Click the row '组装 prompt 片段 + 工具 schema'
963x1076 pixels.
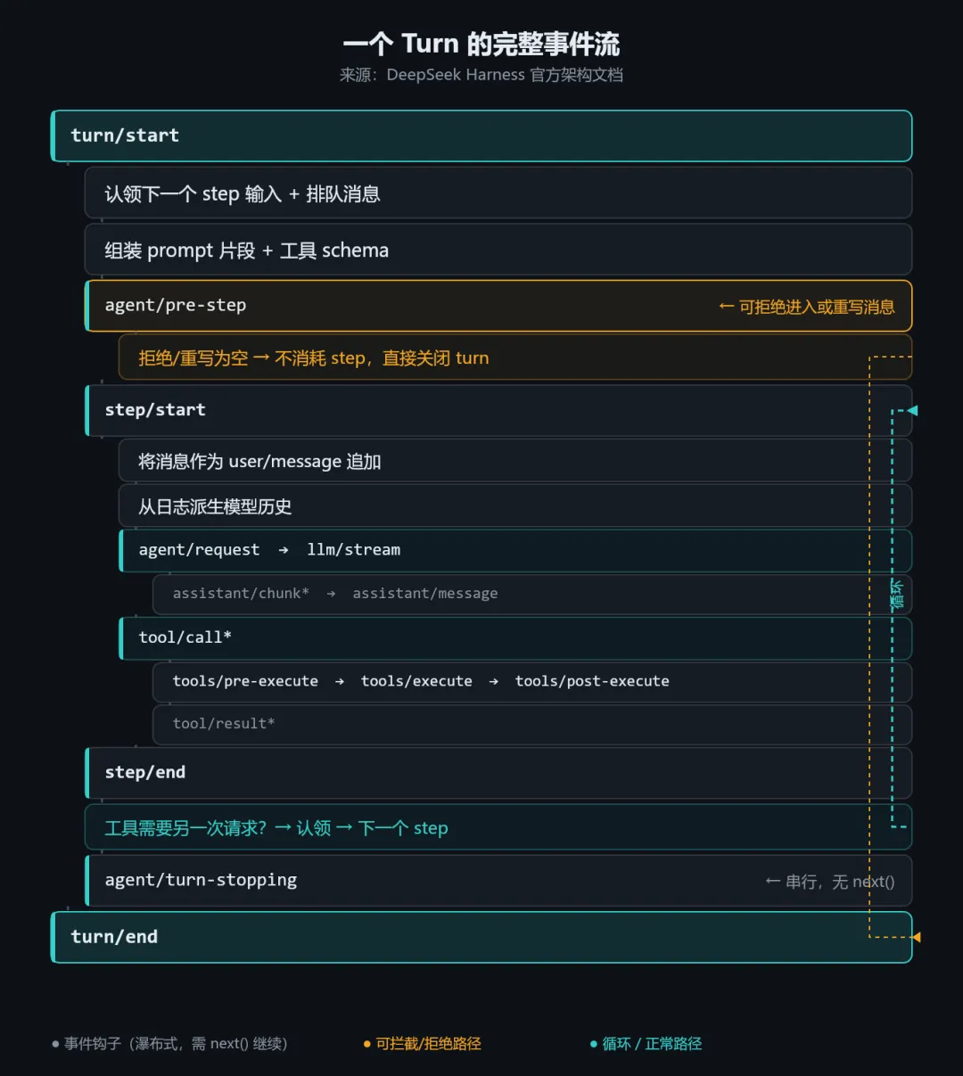point(498,250)
